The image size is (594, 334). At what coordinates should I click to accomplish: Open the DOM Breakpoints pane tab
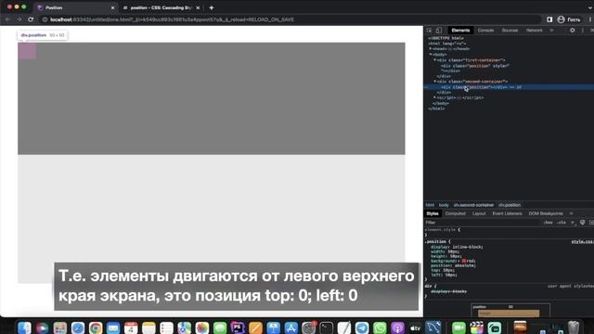(x=546, y=213)
